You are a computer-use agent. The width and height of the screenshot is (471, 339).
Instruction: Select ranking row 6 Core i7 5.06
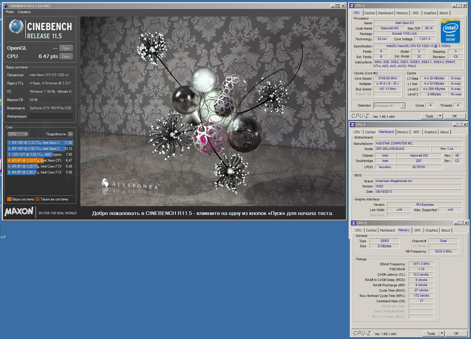[40, 172]
